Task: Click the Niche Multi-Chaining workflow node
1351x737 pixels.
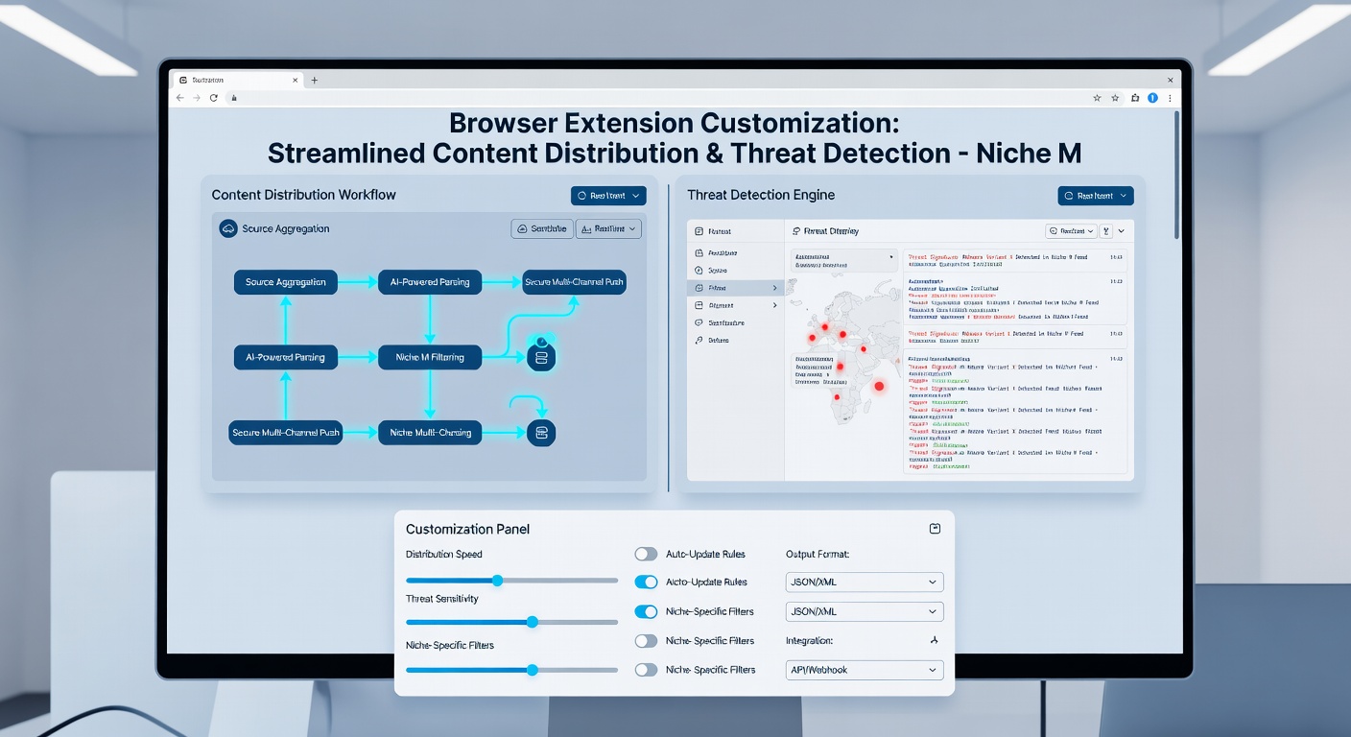Action: 430,433
